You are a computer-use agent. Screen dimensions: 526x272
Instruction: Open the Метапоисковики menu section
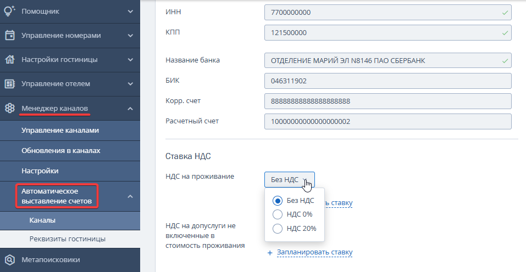point(70,259)
